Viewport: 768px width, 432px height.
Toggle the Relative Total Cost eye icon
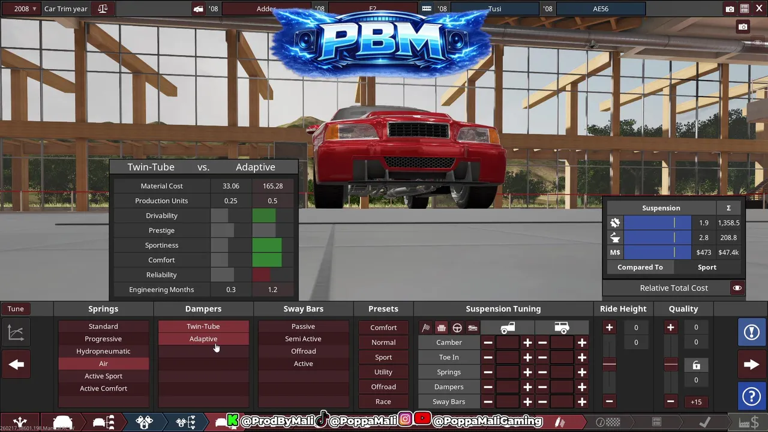pos(737,288)
